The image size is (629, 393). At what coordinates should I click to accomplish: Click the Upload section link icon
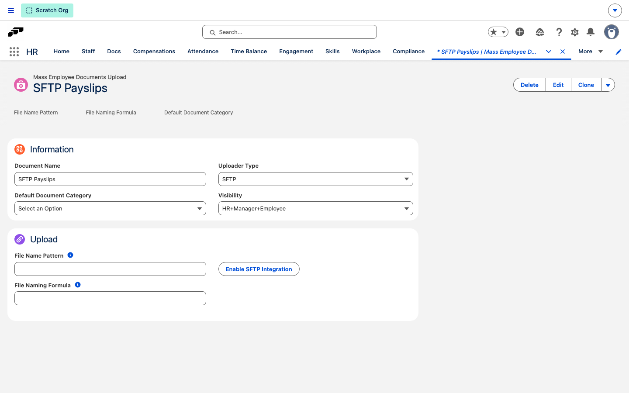20,239
